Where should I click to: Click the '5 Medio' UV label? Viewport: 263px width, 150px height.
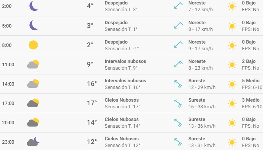[x=251, y=80]
